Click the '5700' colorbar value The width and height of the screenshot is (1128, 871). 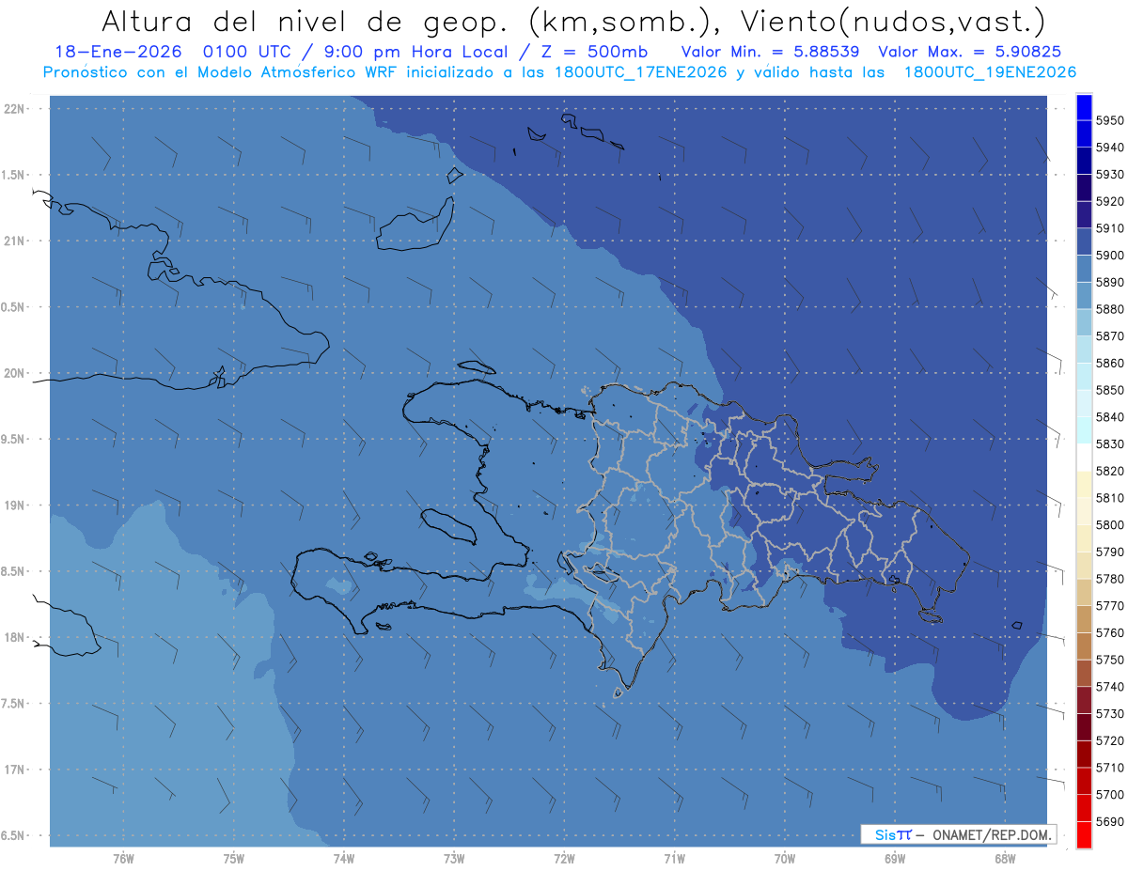point(1109,795)
